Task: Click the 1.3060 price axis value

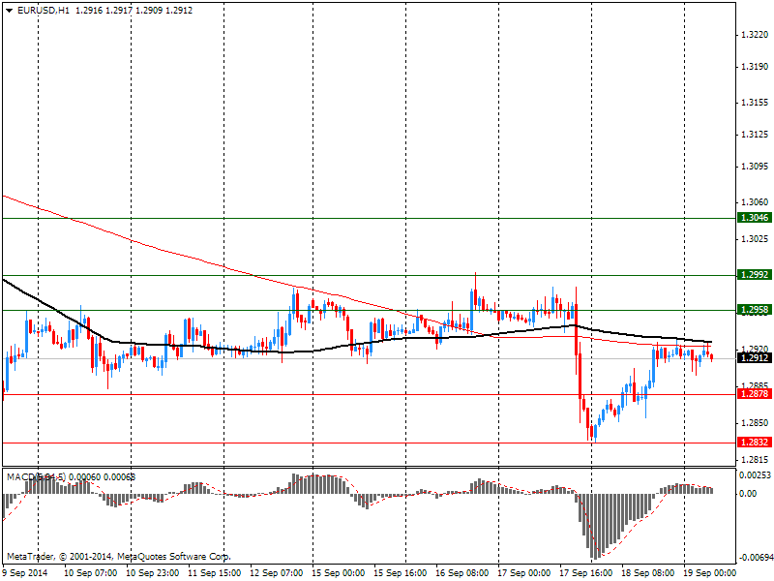Action: [x=755, y=202]
